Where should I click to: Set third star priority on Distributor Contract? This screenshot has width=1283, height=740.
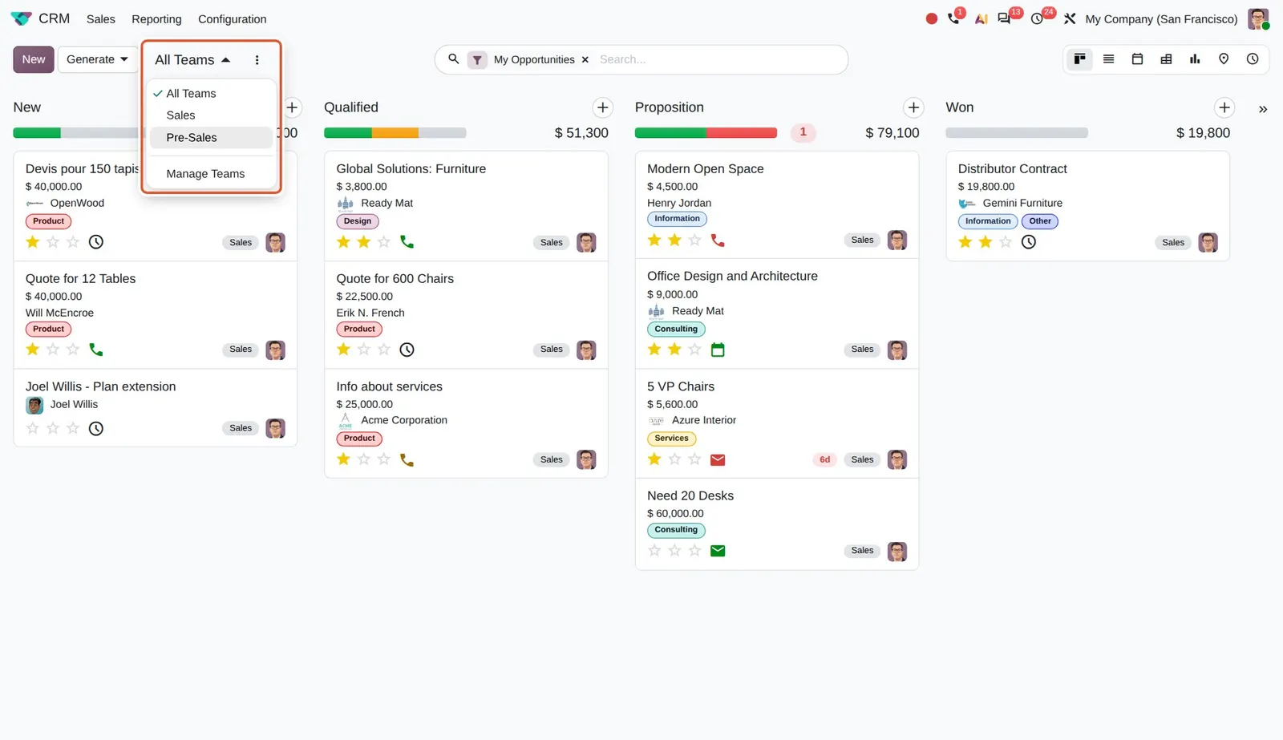click(1006, 242)
